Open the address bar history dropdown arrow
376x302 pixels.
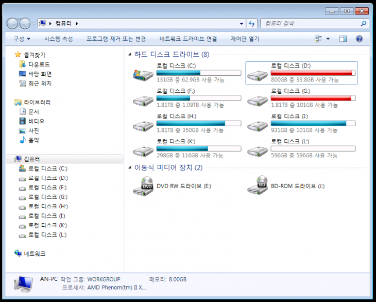pyautogui.click(x=241, y=24)
